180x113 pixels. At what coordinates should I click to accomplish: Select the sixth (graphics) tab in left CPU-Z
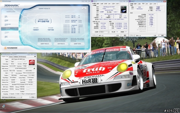[114, 4]
